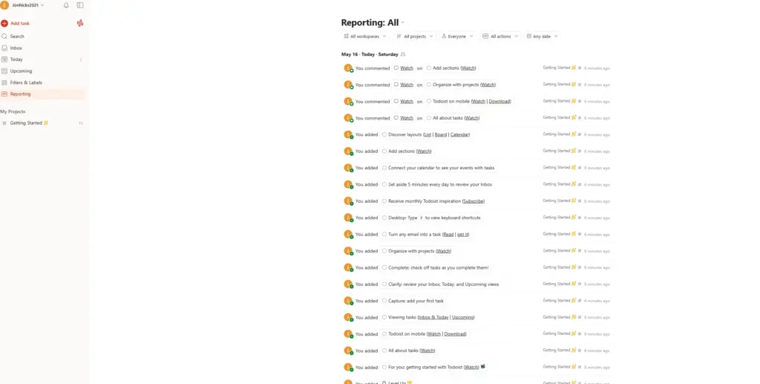This screenshot has width=760, height=384.
Task: Click the My Projects heading
Action: click(13, 111)
